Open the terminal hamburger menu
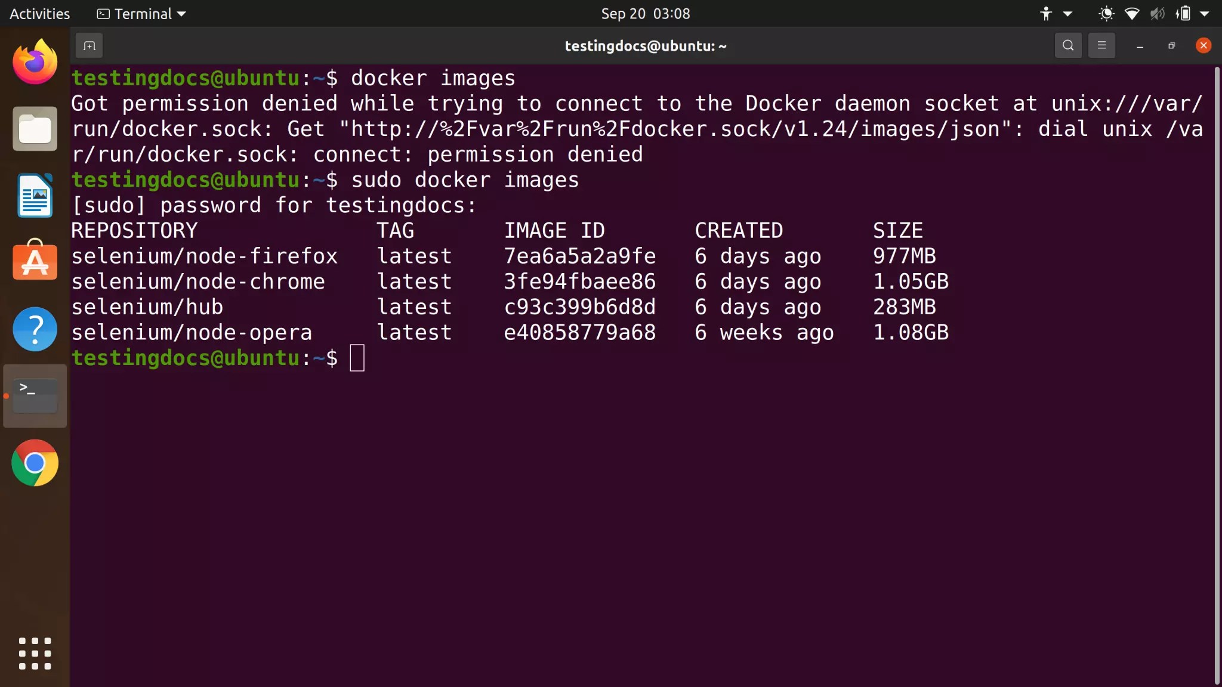 coord(1101,45)
